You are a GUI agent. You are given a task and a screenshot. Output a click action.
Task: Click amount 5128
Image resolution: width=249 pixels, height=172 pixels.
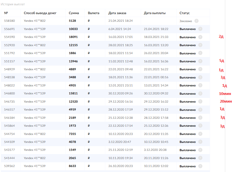pyautogui.click(x=72, y=21)
